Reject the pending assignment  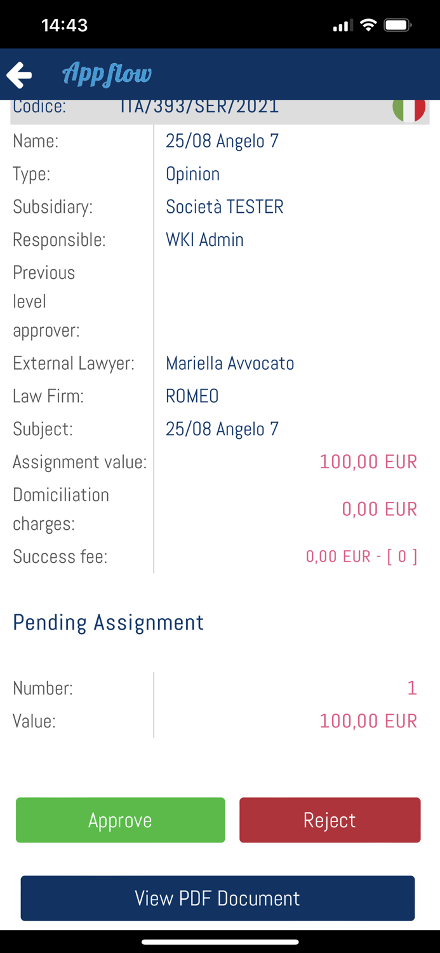pyautogui.click(x=330, y=820)
